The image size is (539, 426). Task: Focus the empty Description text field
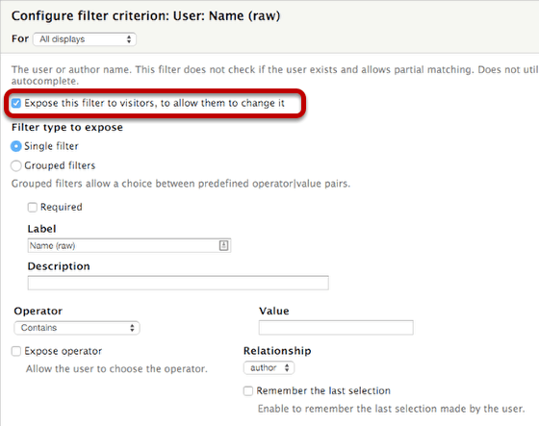[178, 283]
